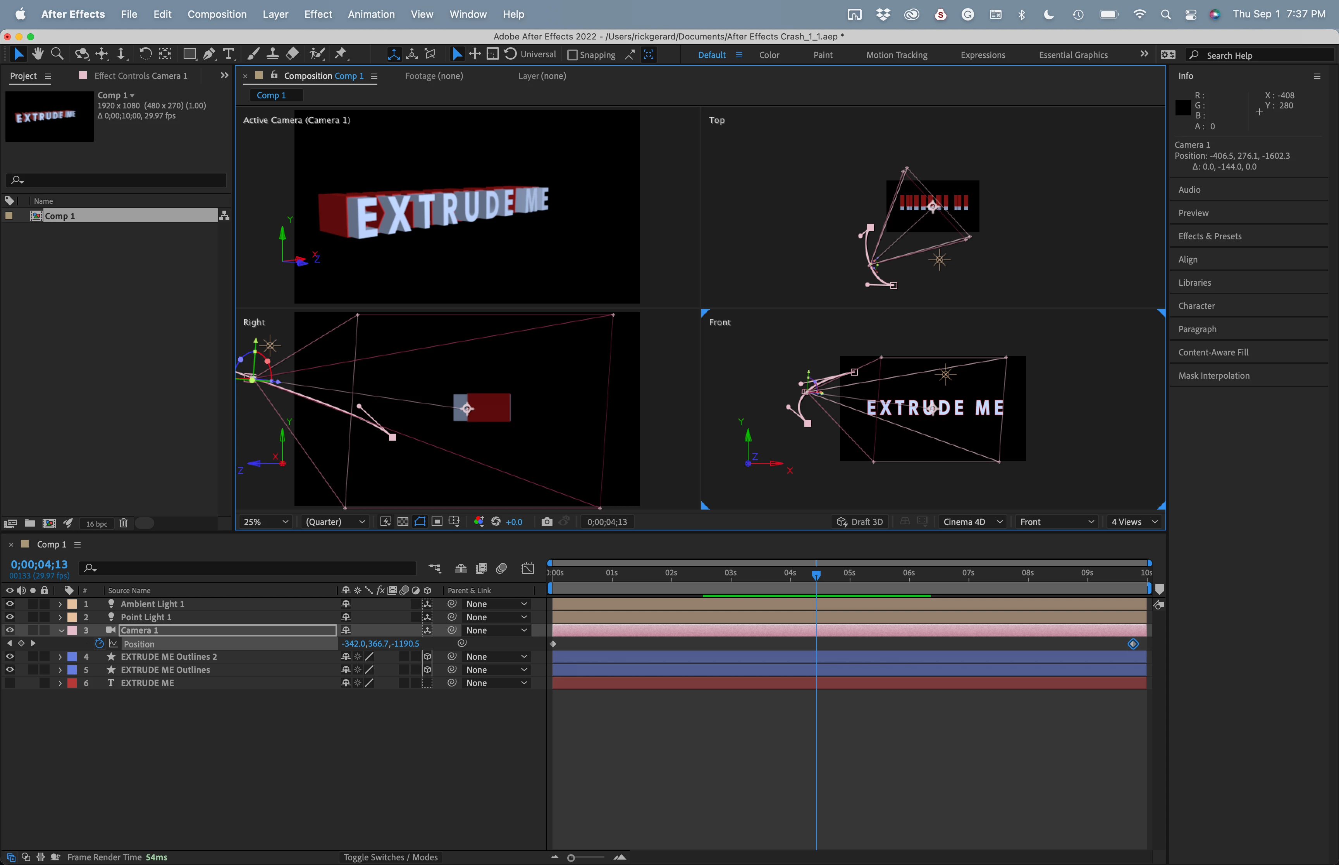Image resolution: width=1339 pixels, height=865 pixels.
Task: Select the Pen tool
Action: coord(208,54)
